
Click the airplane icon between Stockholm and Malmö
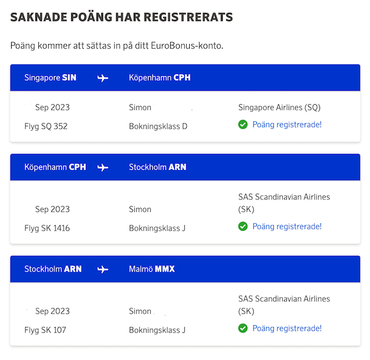point(103,269)
